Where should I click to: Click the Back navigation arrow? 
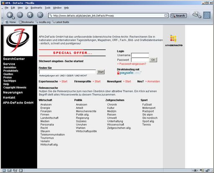coord(10,15)
